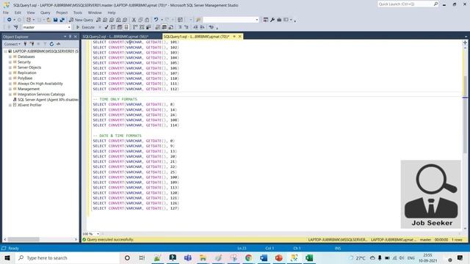Switch output to Results to File
Viewport: 470px width, 264px height.
click(x=171, y=27)
